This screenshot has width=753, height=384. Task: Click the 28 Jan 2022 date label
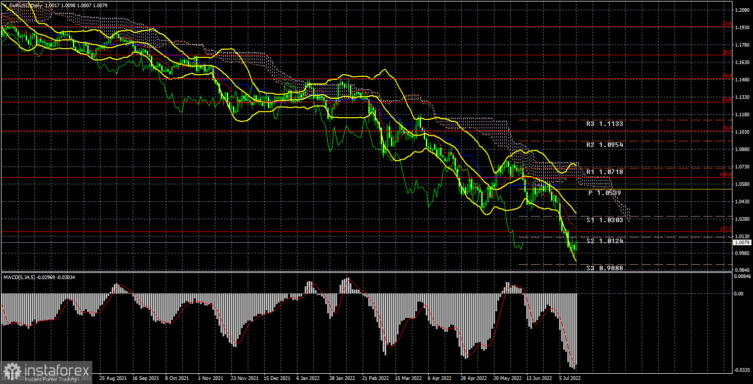[342, 378]
